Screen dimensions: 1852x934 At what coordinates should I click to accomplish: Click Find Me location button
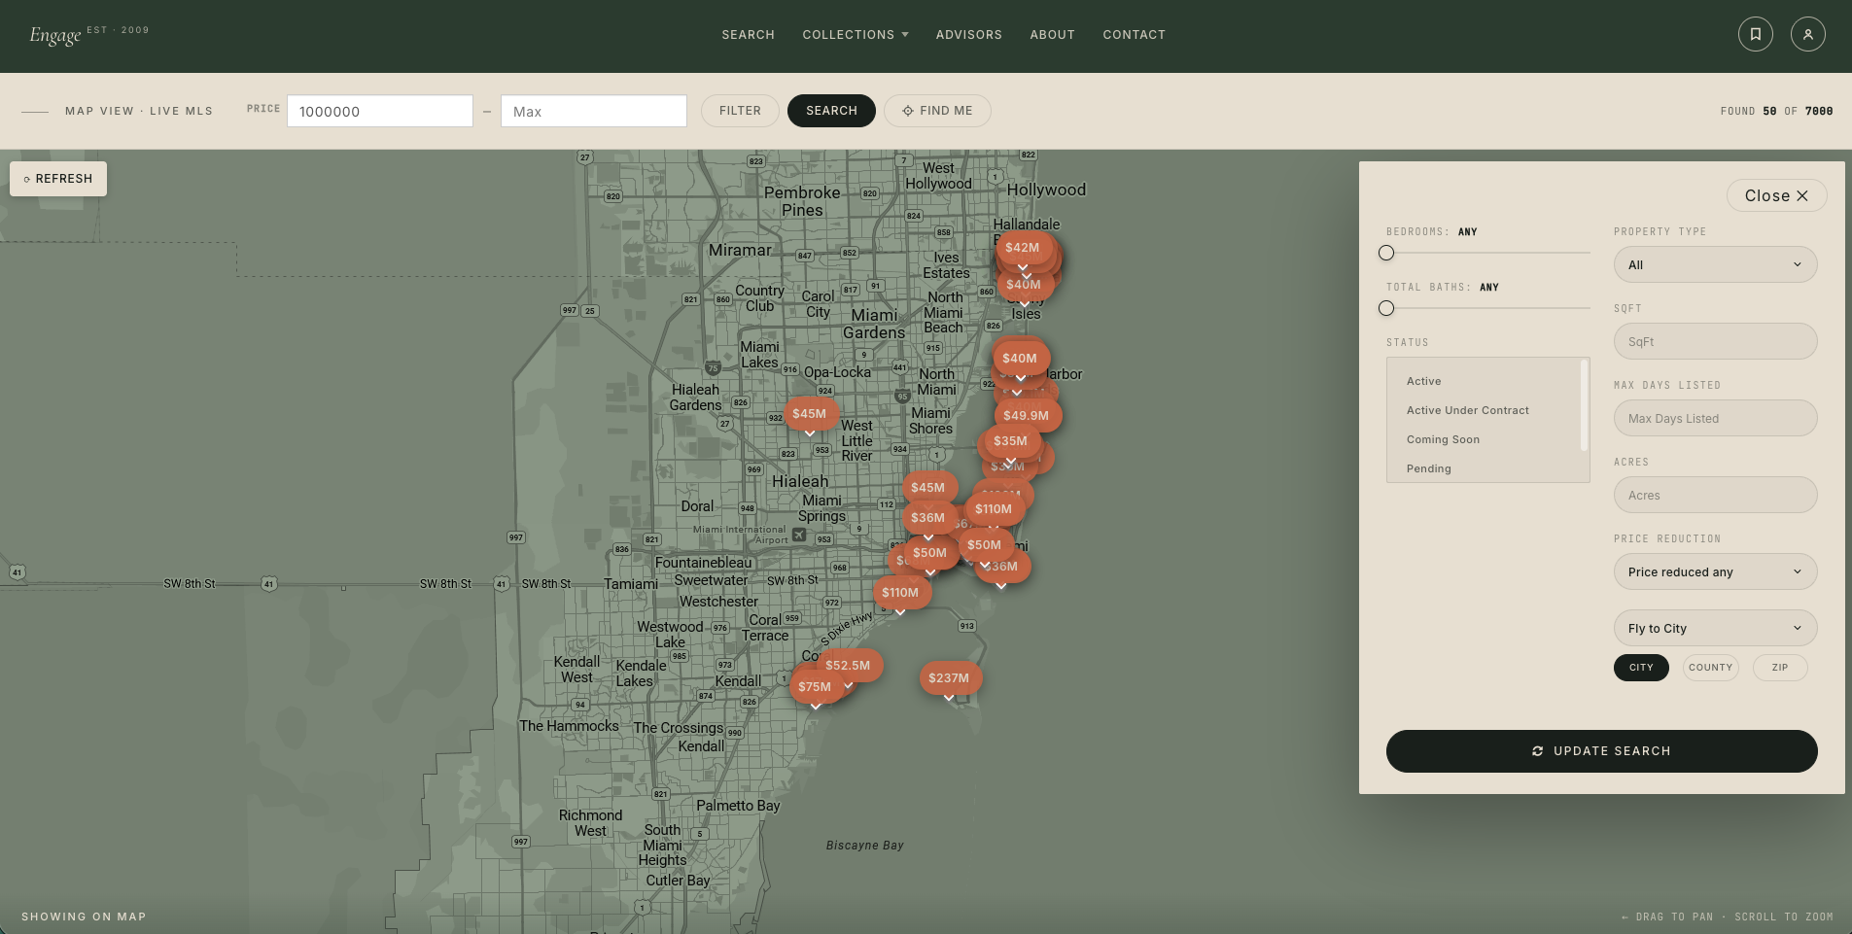[x=937, y=111]
